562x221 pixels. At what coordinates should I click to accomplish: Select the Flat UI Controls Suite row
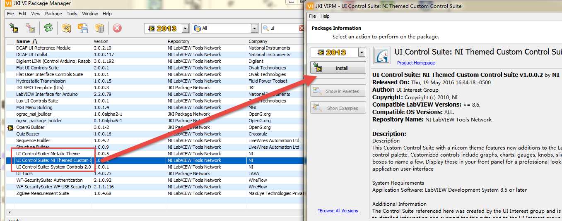click(x=155, y=68)
